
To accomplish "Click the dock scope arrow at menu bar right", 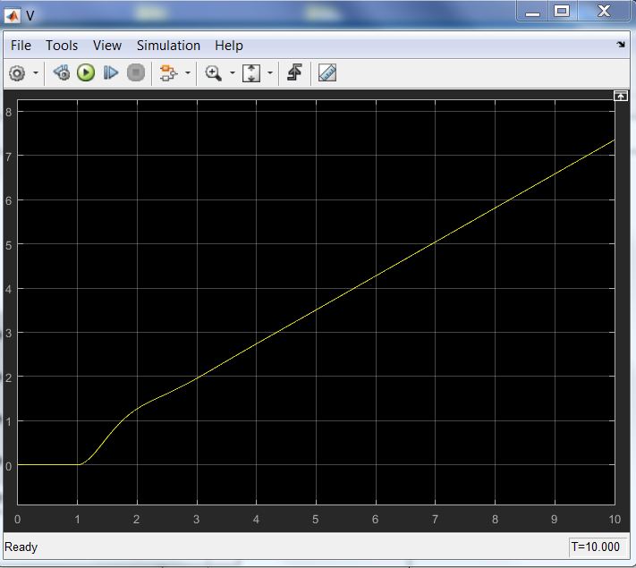I will 621,44.
